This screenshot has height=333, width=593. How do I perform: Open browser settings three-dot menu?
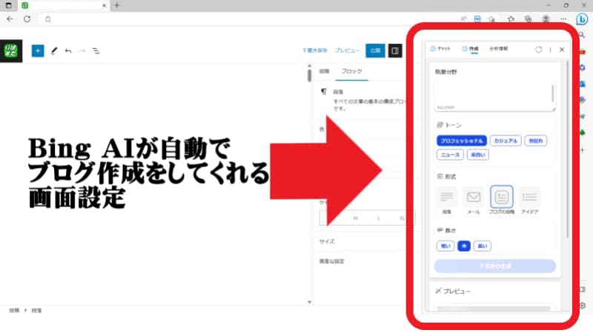tap(563, 19)
